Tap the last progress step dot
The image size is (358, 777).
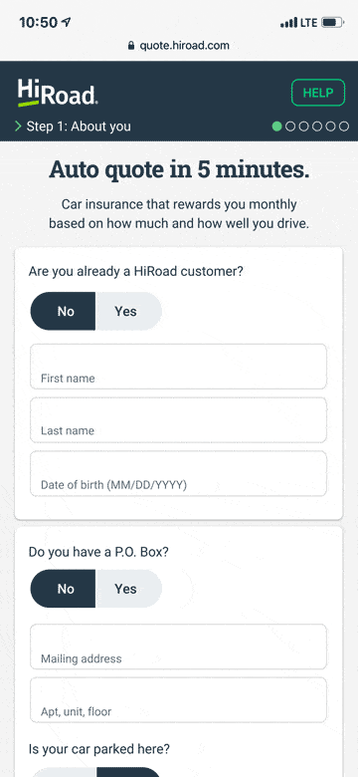coord(344,127)
